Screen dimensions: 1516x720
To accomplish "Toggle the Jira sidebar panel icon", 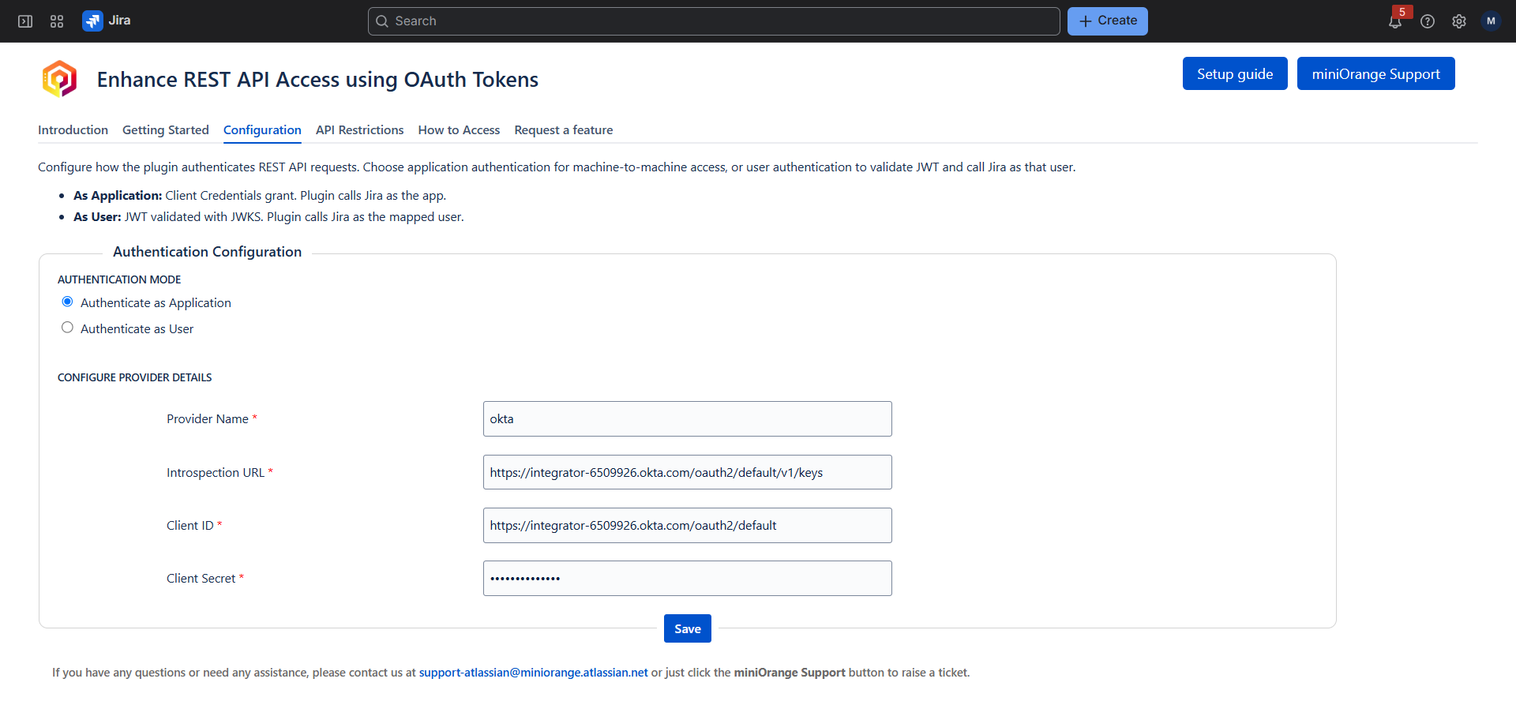I will (x=25, y=21).
